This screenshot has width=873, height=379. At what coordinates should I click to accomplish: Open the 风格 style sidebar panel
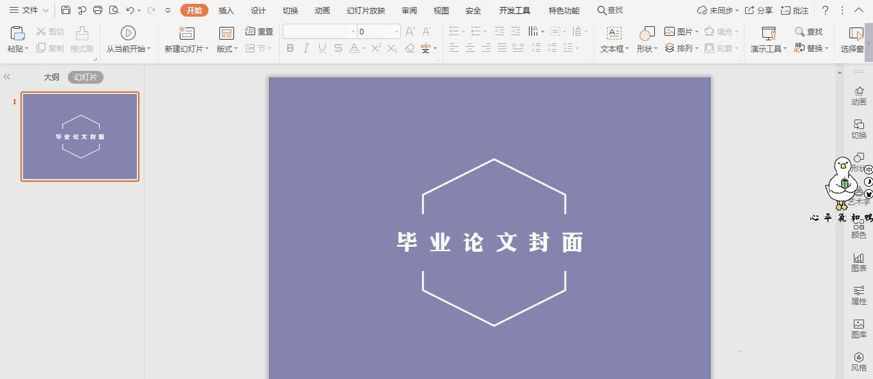pos(859,362)
